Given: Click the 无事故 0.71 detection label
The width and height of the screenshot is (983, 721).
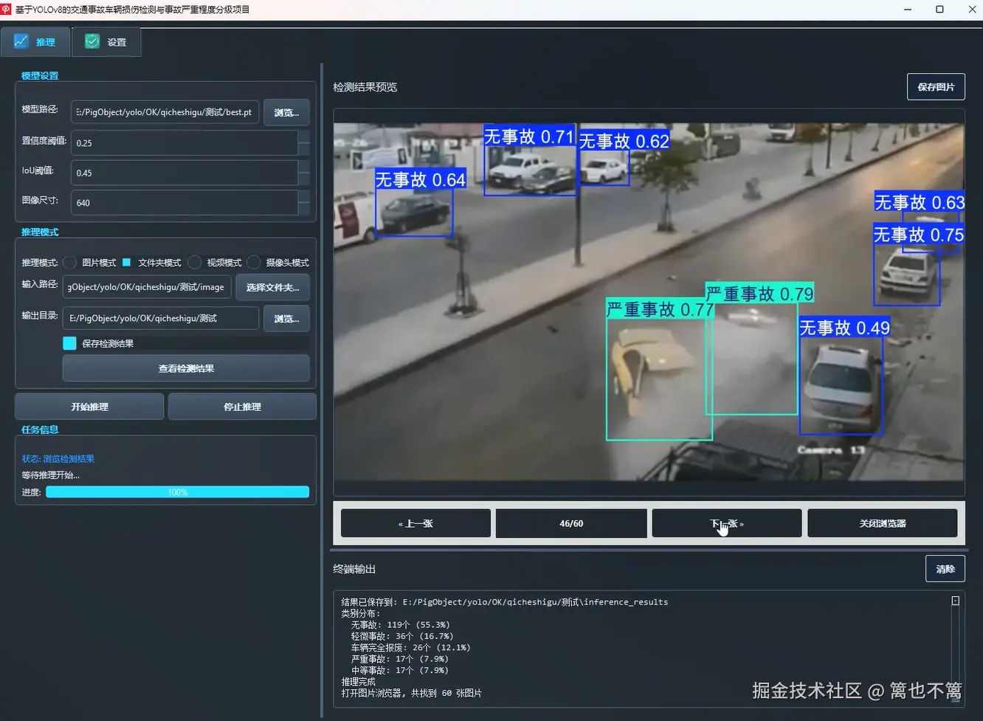Looking at the screenshot, I should [529, 137].
